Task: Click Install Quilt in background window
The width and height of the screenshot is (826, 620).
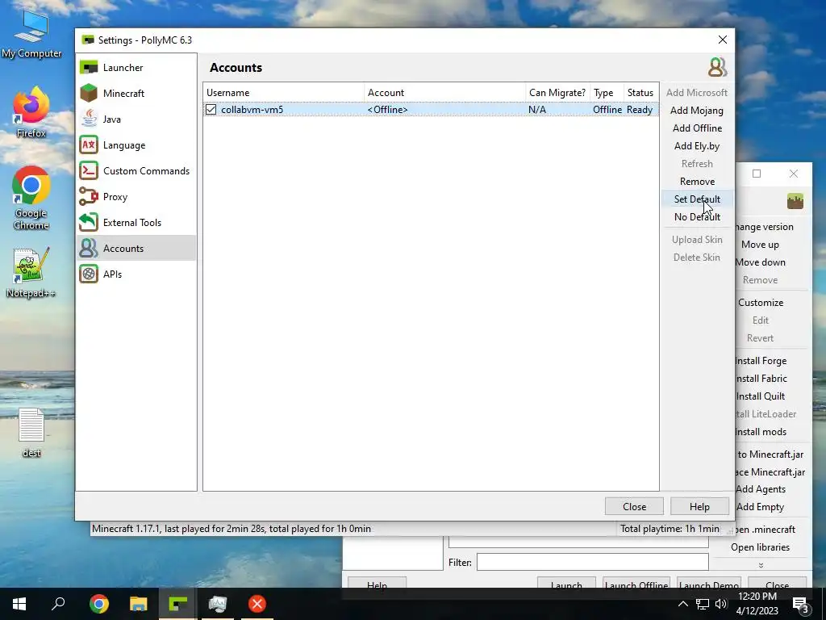Action: 761,396
